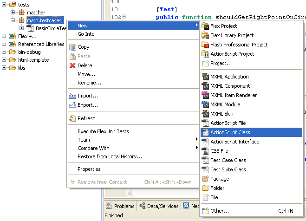Click the CSS File icon

(206, 151)
